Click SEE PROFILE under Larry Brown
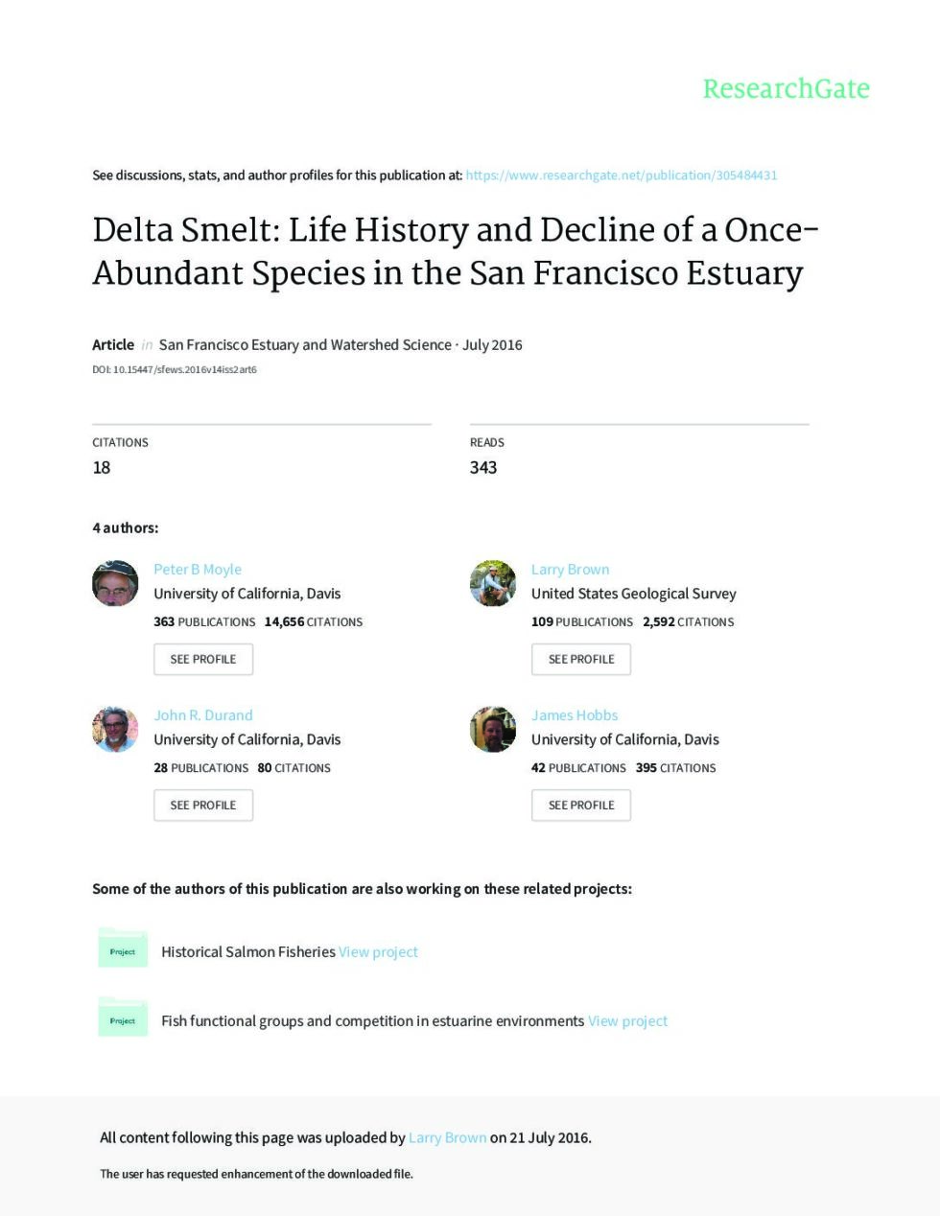Viewport: 940px width, 1216px height. click(581, 659)
